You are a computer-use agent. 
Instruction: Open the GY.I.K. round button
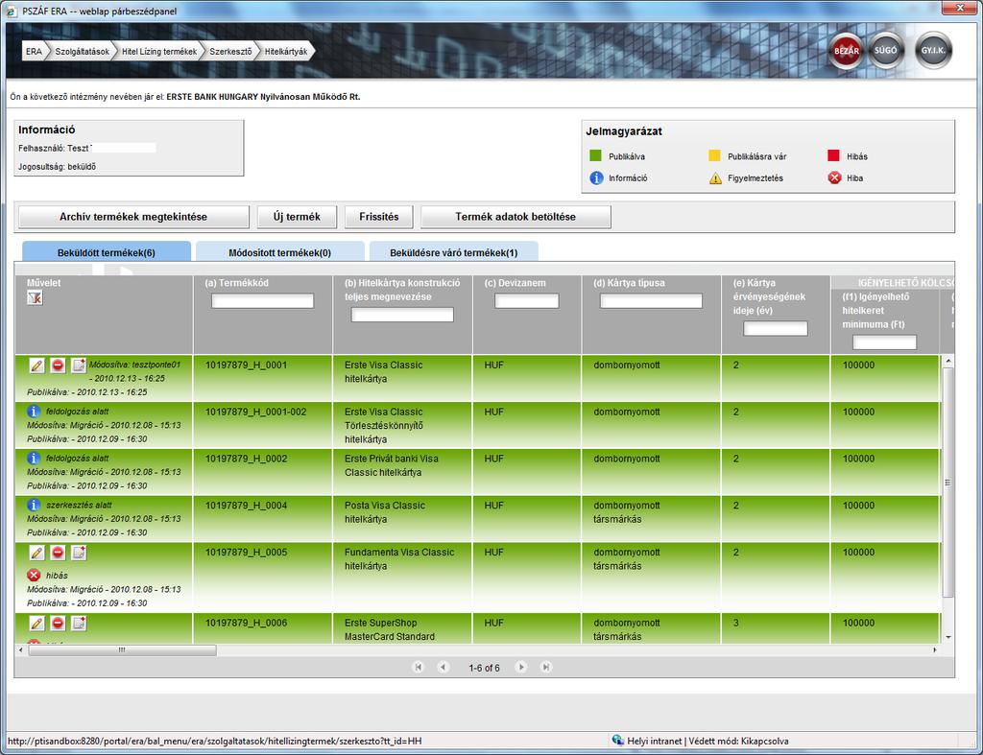[933, 51]
